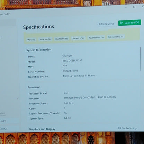This screenshot has height=144, width=144.
Task: Click the Refresh Specs button
Action: pos(106,24)
